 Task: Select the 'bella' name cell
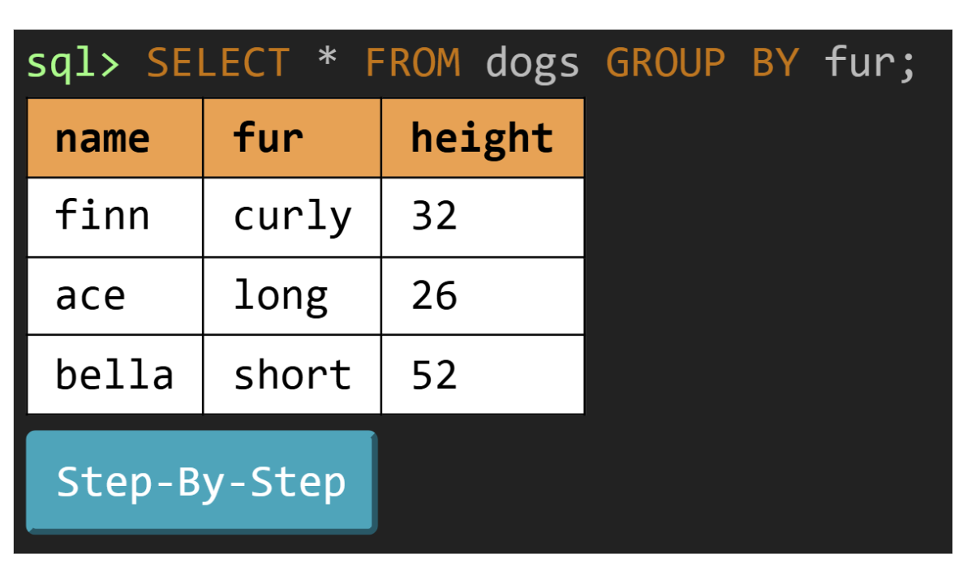114,375
